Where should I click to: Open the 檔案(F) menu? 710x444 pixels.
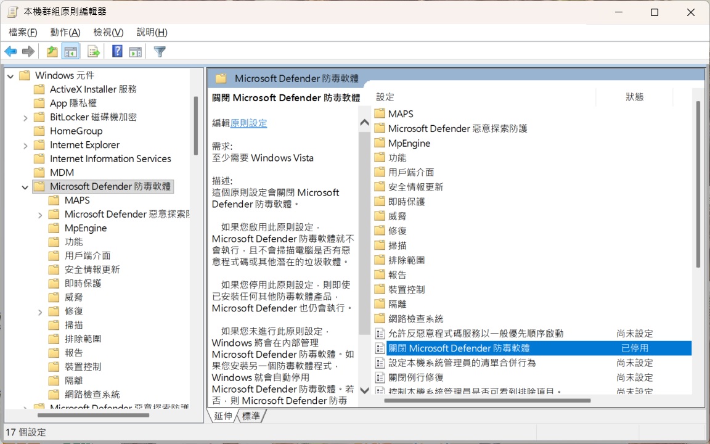click(x=23, y=32)
